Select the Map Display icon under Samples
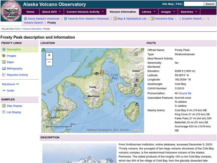217x163 pixels. pyautogui.click(x=4, y=106)
